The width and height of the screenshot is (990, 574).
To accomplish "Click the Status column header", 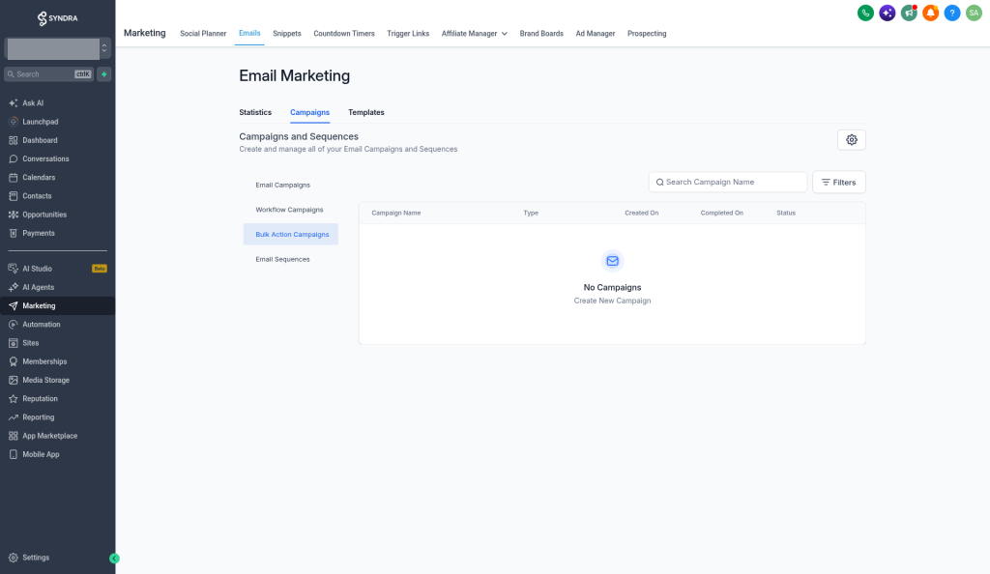I will point(786,214).
